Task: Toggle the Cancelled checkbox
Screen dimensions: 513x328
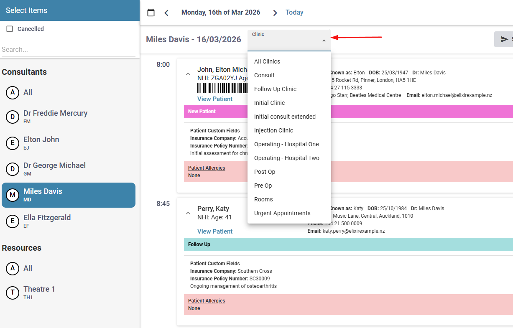Action: pyautogui.click(x=10, y=29)
